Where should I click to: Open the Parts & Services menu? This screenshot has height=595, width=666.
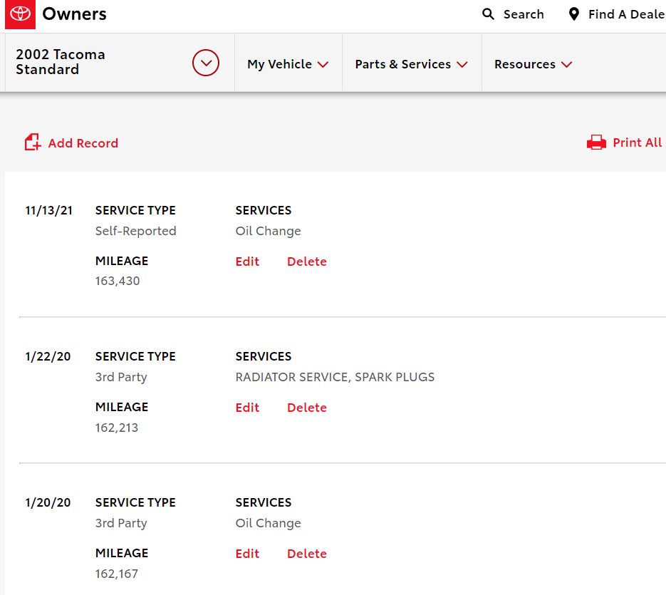tap(411, 64)
